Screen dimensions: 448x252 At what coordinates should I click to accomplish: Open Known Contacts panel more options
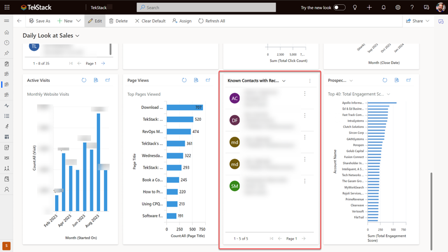[310, 81]
